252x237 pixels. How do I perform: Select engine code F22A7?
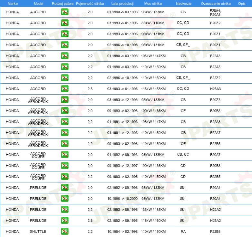tap(215, 133)
